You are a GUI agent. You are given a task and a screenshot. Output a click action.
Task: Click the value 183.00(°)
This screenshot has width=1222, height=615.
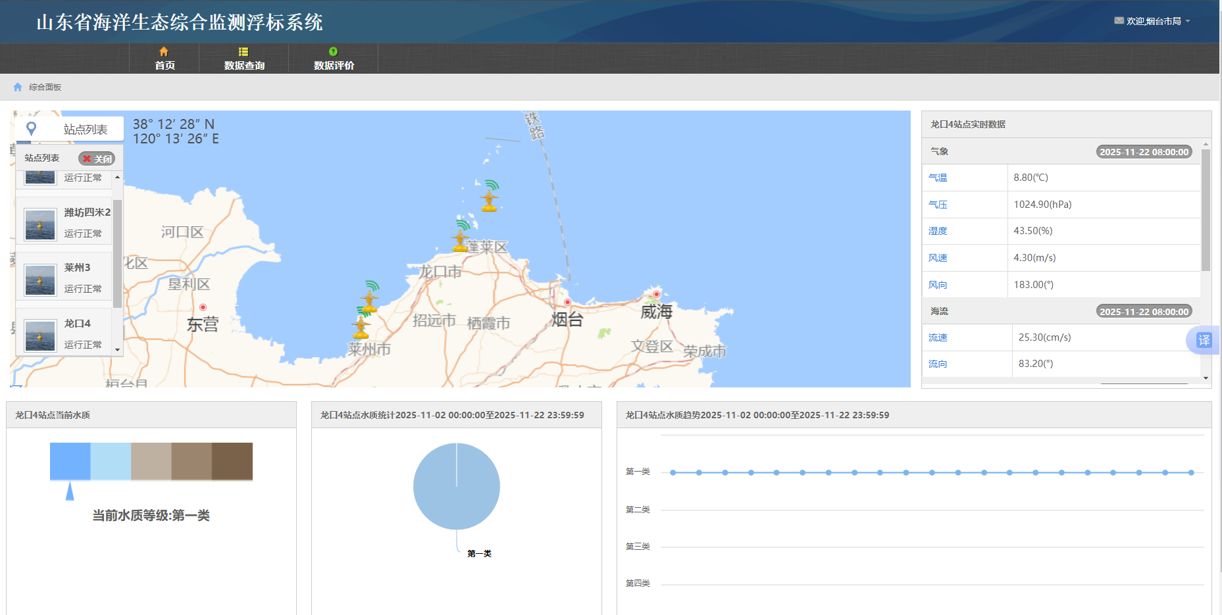[x=1033, y=285]
